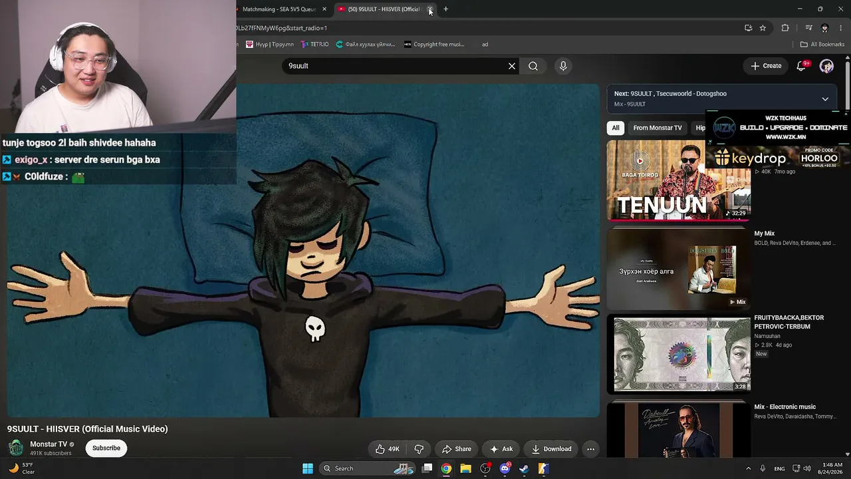This screenshot has height=479, width=851.
Task: Open more actions for the video
Action: tap(590, 449)
